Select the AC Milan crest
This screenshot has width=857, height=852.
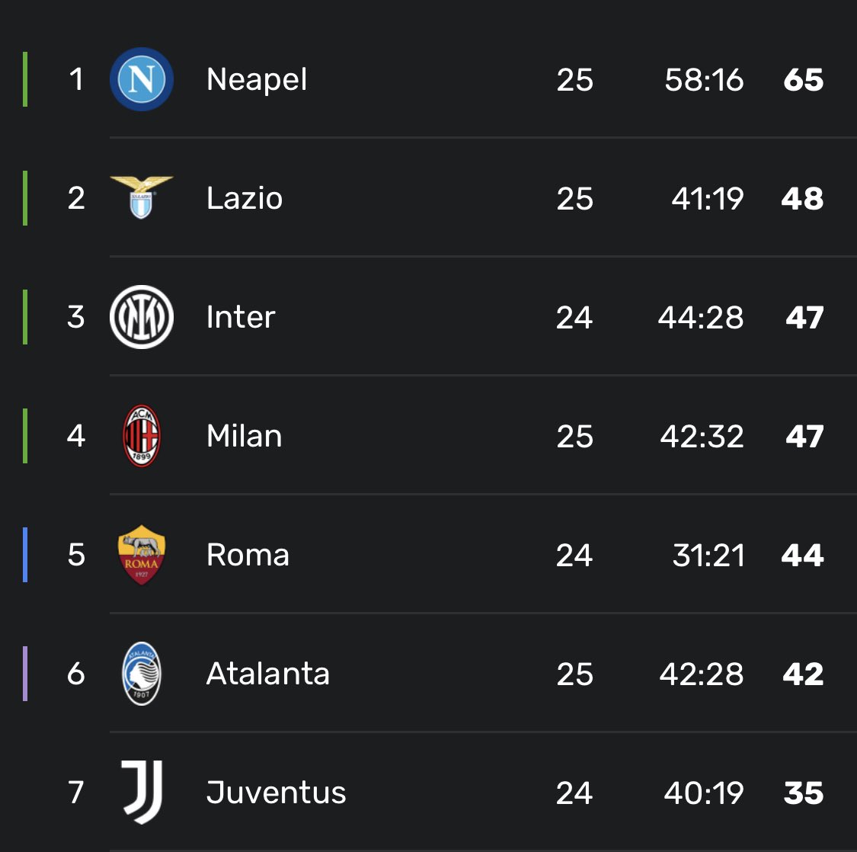click(142, 436)
